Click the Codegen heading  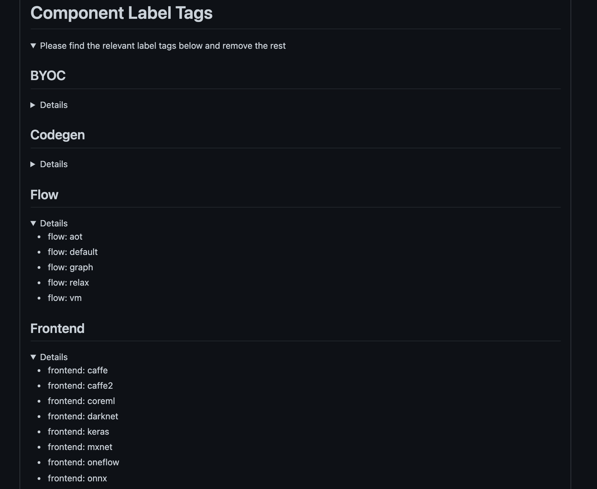pyautogui.click(x=57, y=135)
